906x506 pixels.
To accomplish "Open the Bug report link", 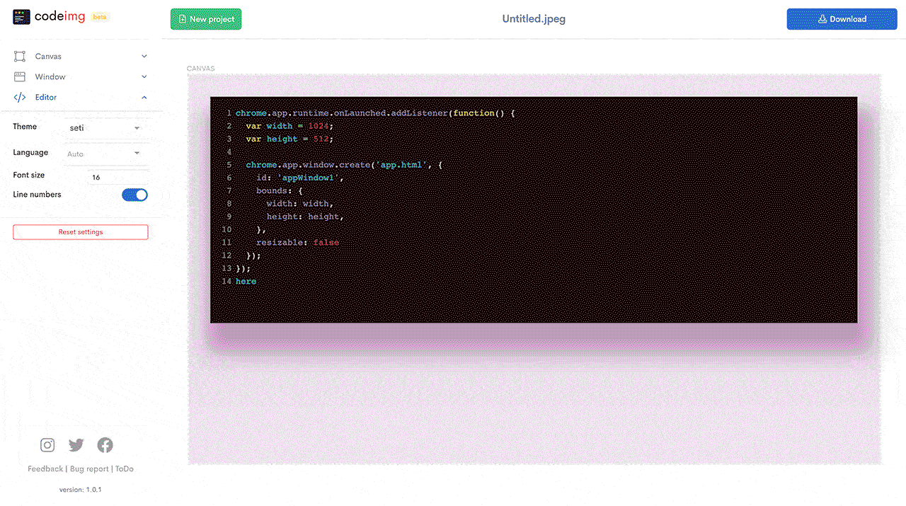I will 89,468.
